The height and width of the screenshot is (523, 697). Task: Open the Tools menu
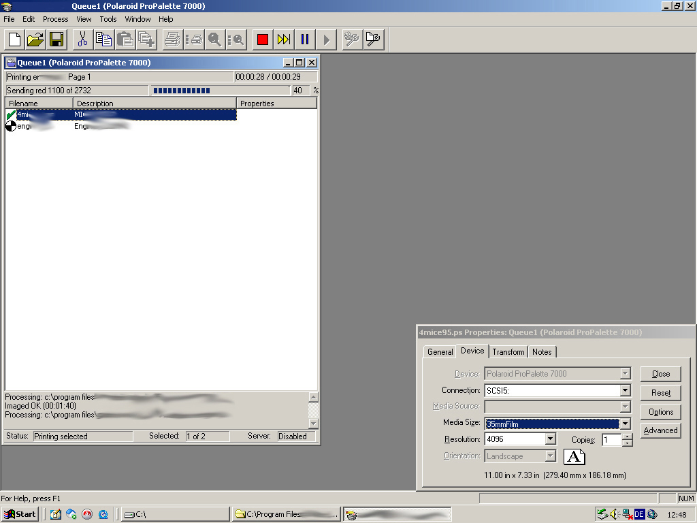(108, 19)
